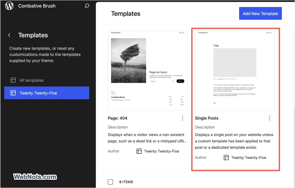The width and height of the screenshot is (295, 188).
Task: Click the Page: 404 description paragraph
Action: 147,138
